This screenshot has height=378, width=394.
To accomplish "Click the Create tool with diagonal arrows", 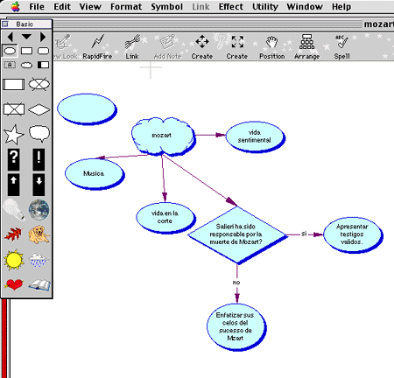I will point(237,46).
